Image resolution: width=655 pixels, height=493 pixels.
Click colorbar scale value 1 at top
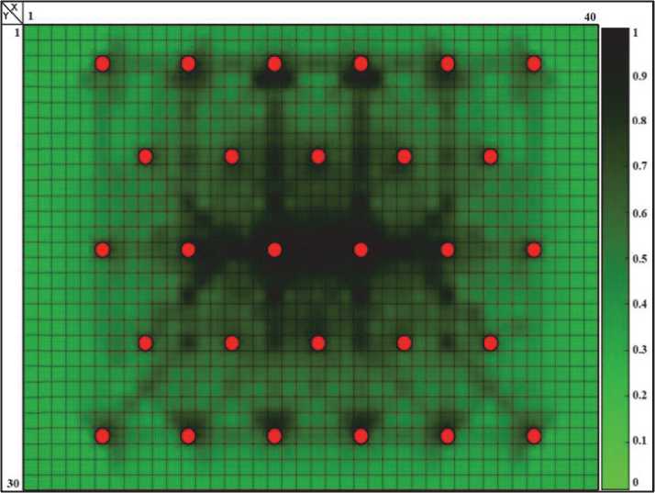[x=636, y=33]
